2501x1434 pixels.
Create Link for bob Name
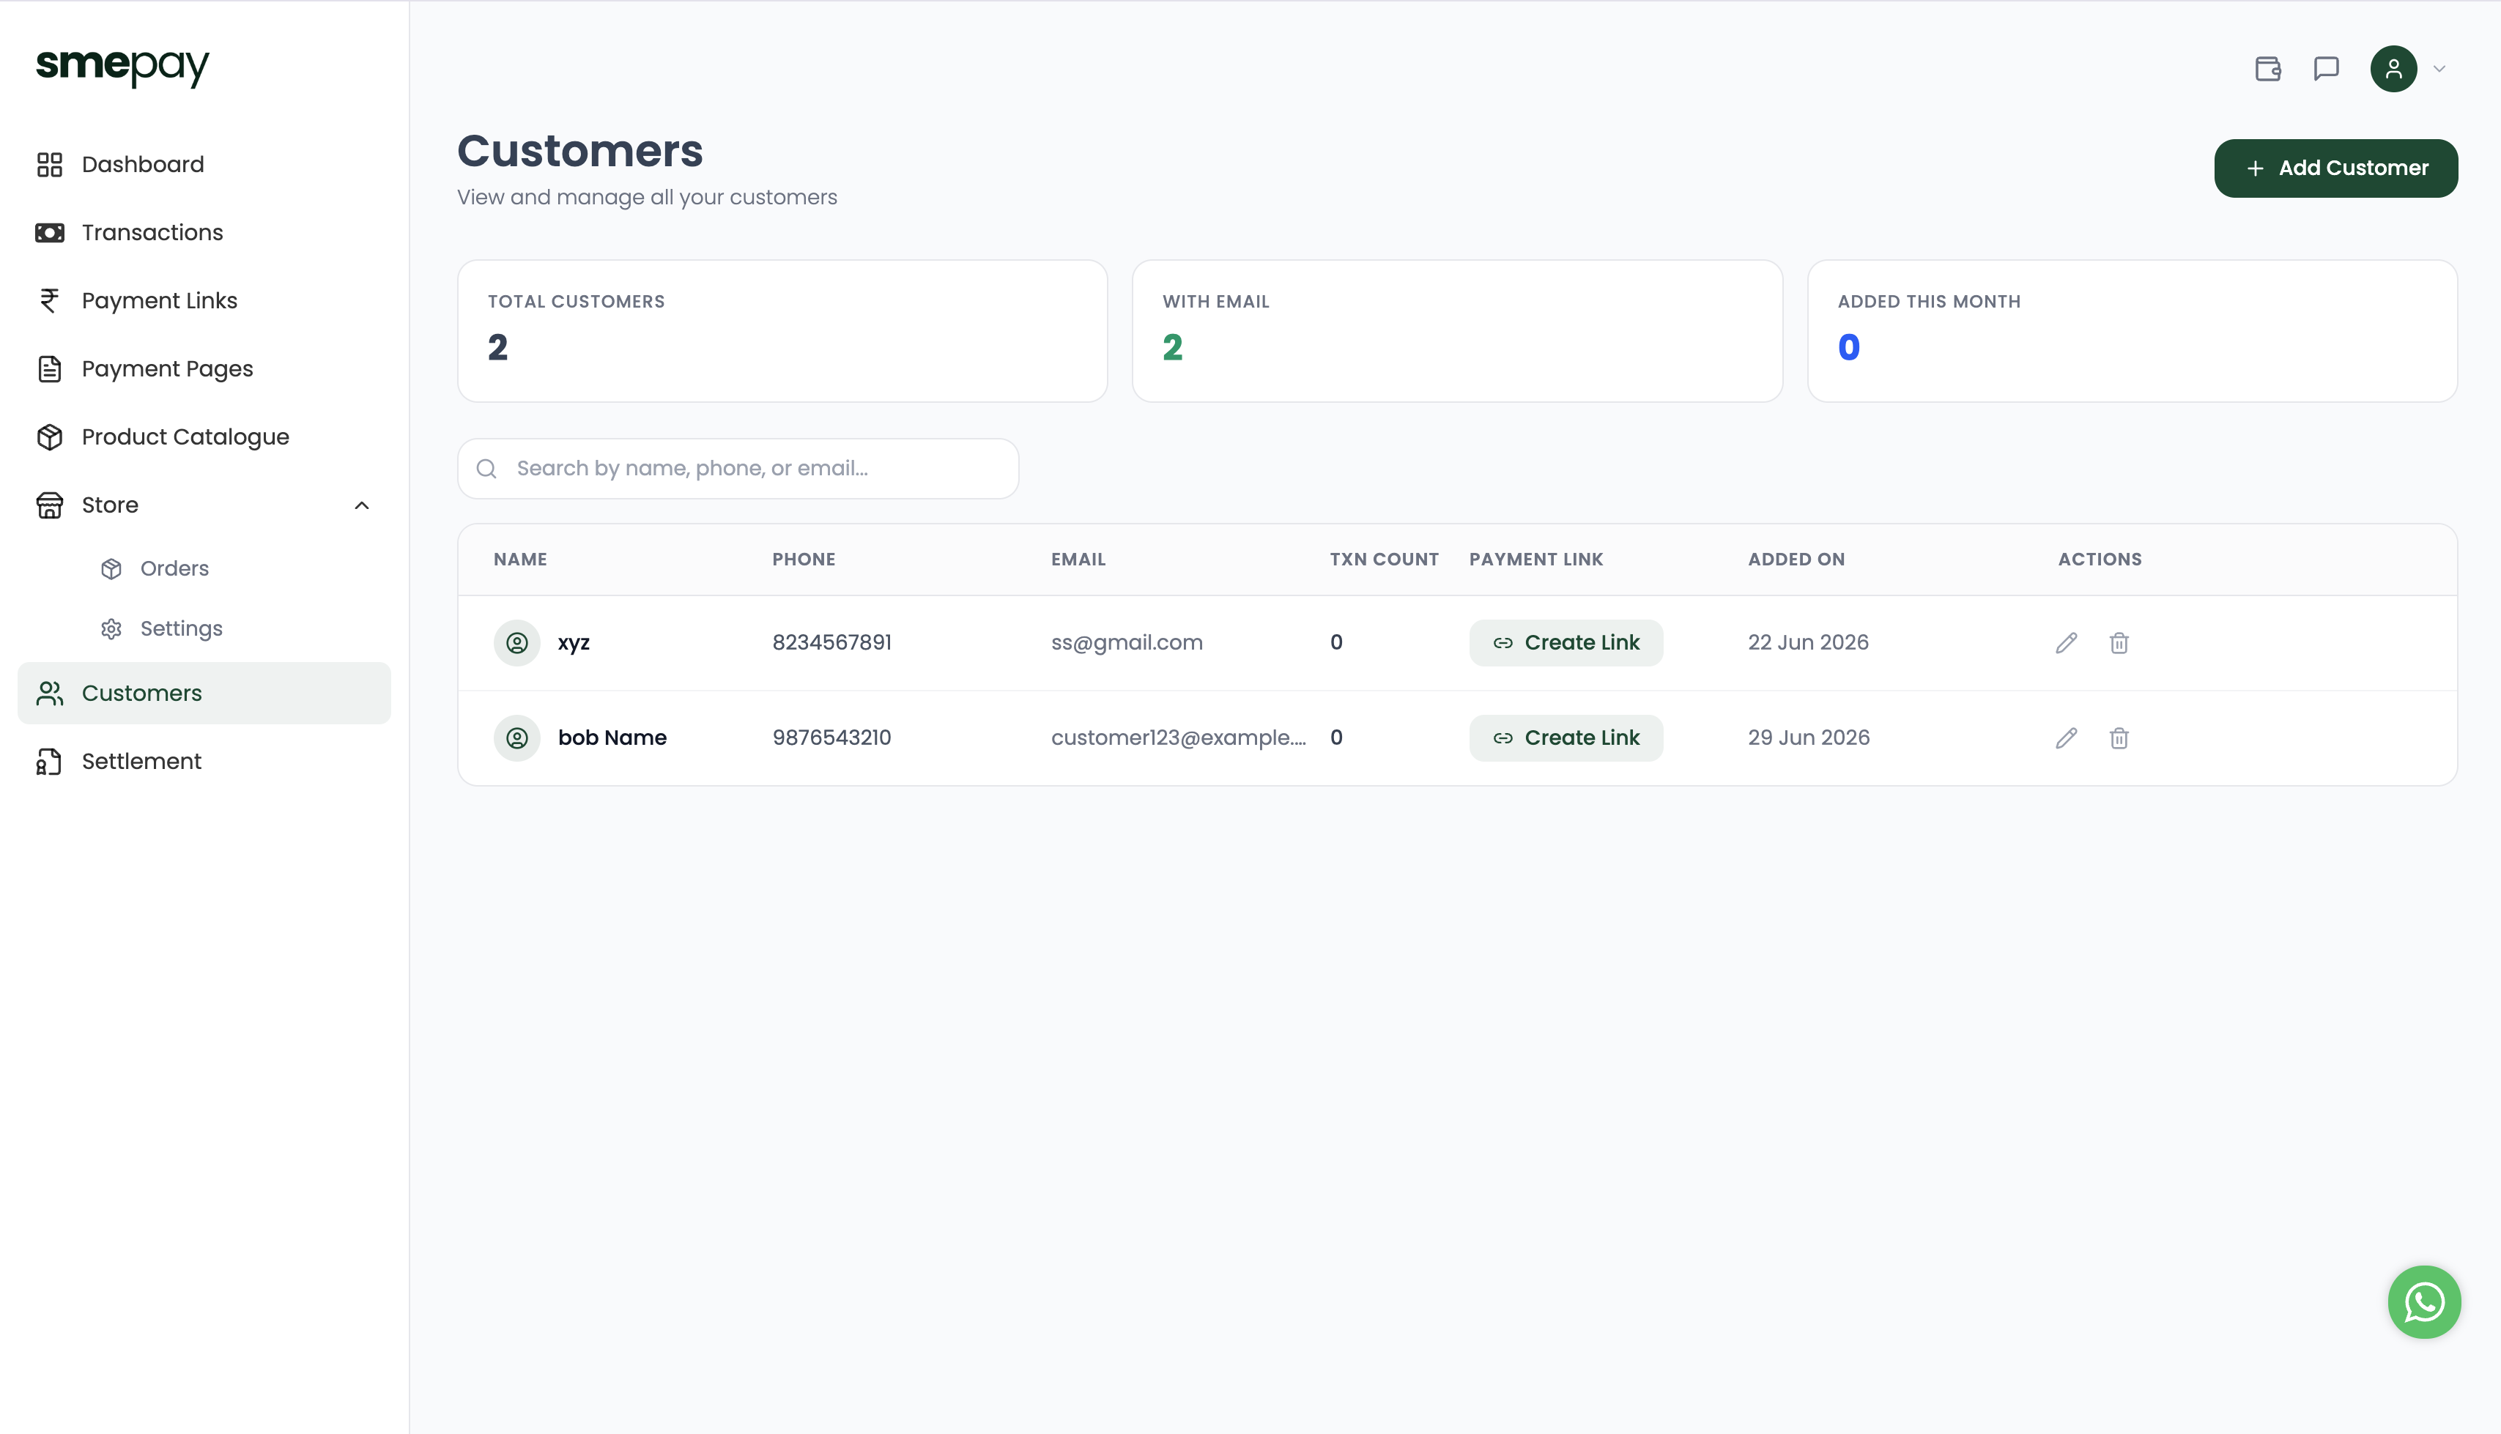pos(1566,739)
